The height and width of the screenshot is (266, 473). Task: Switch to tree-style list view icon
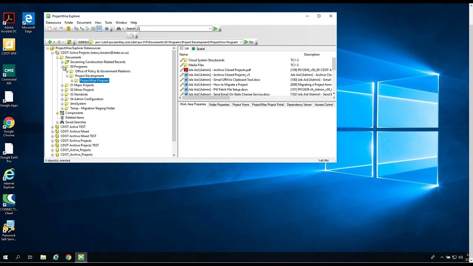(x=88, y=28)
